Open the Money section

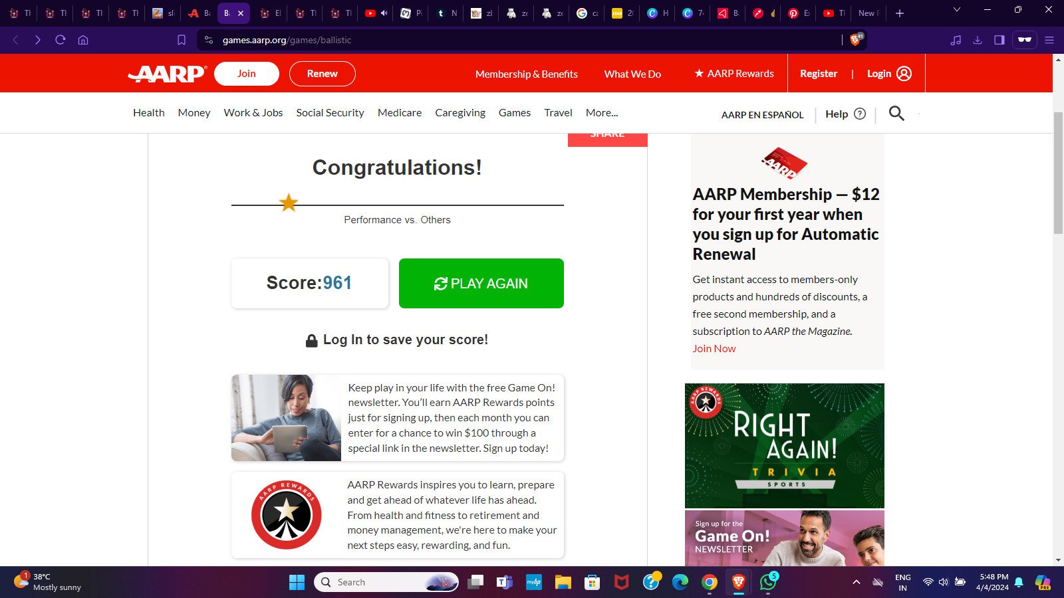[194, 113]
